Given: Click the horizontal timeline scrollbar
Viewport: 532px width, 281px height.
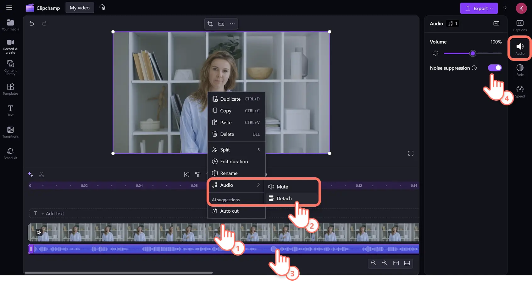Looking at the screenshot, I should pos(119,273).
